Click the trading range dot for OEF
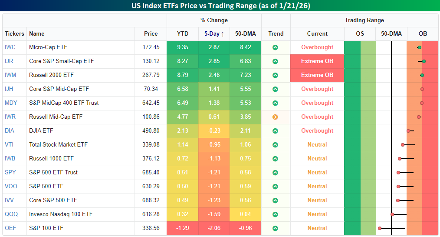 380,228
